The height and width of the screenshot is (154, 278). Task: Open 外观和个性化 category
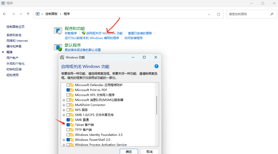pyautogui.click(x=15, y=64)
